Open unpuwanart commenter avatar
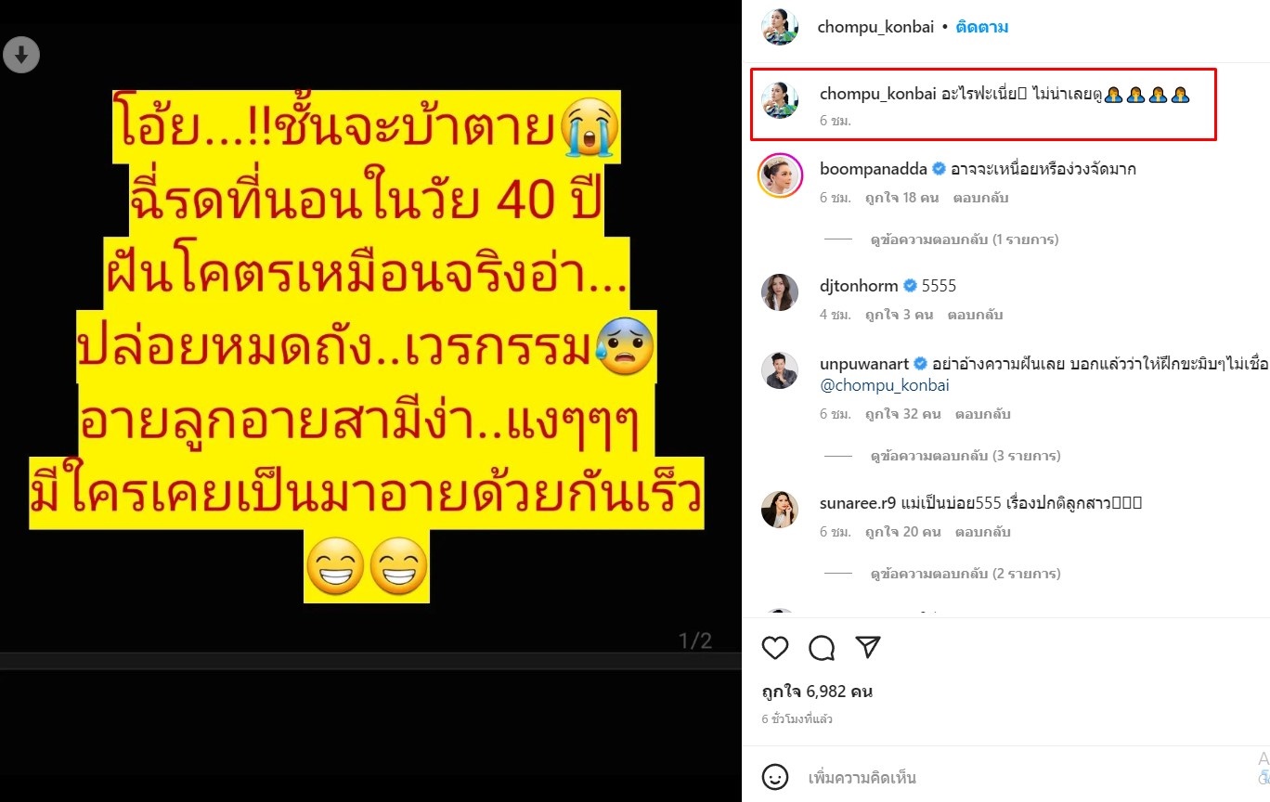 pos(779,370)
